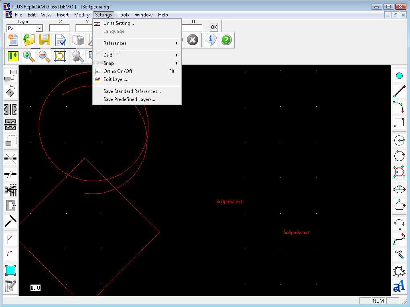The image size is (410, 307).
Task: Save the project using the diskette icon
Action: 45,40
